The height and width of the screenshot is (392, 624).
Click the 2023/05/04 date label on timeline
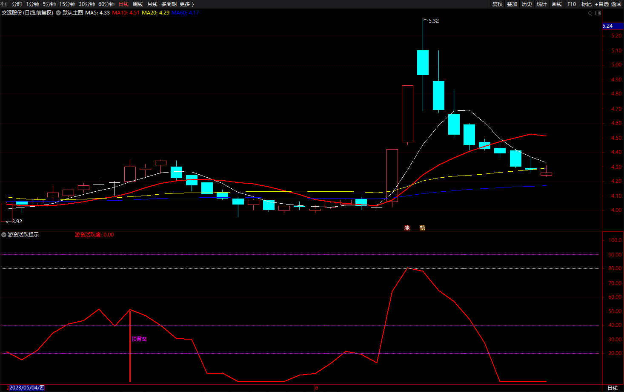tap(26, 388)
